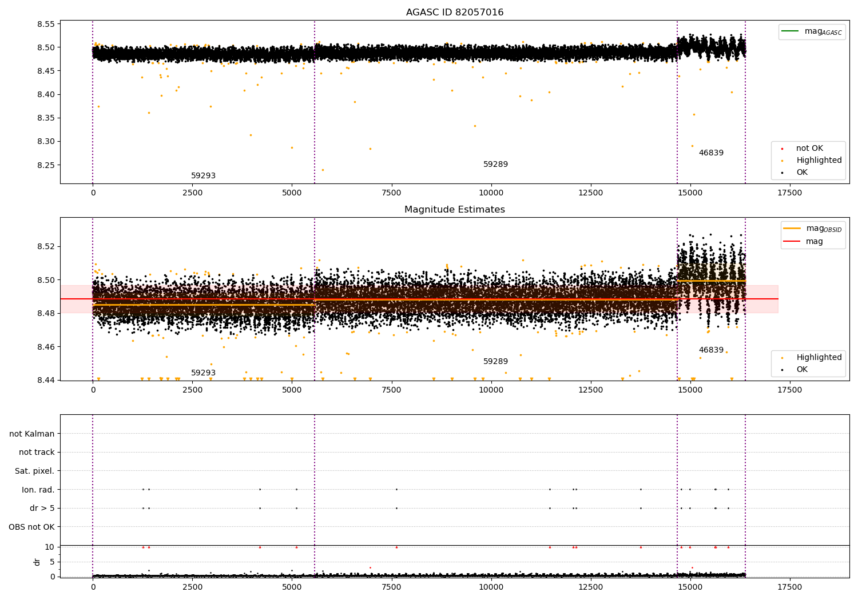The height and width of the screenshot is (600, 858).
Task: Click the 'OBS not OK' row label
Action: click(x=31, y=527)
